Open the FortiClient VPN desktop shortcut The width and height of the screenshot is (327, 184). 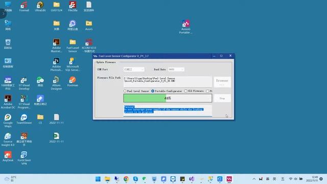click(24, 158)
